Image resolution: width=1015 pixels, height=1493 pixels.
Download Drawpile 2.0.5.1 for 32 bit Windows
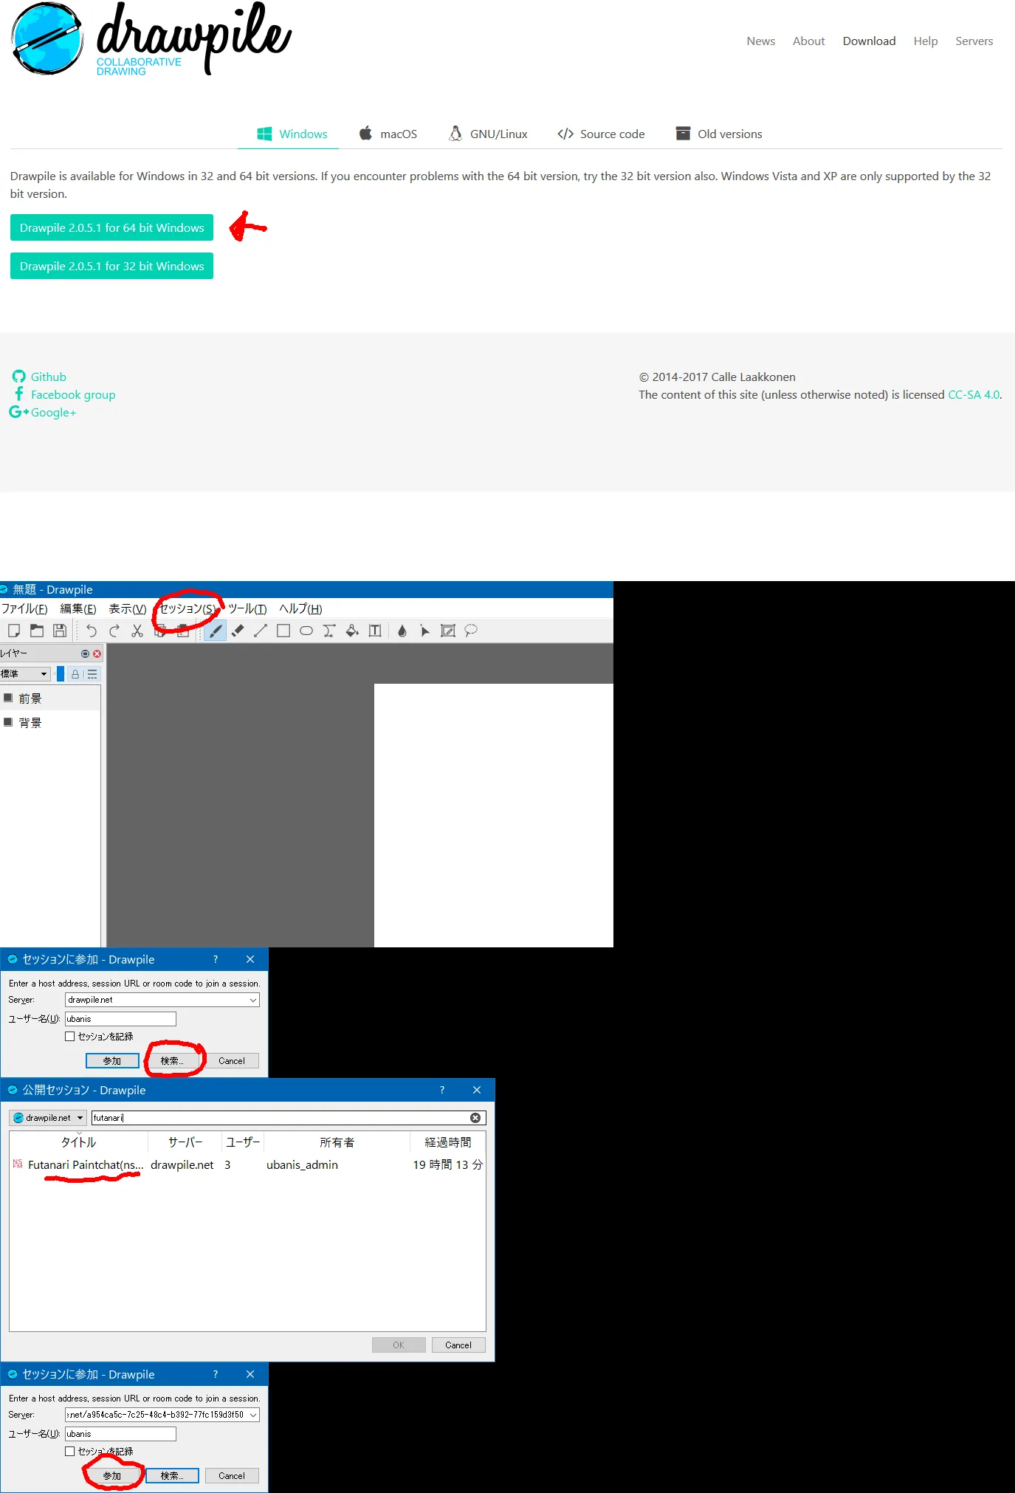111,266
